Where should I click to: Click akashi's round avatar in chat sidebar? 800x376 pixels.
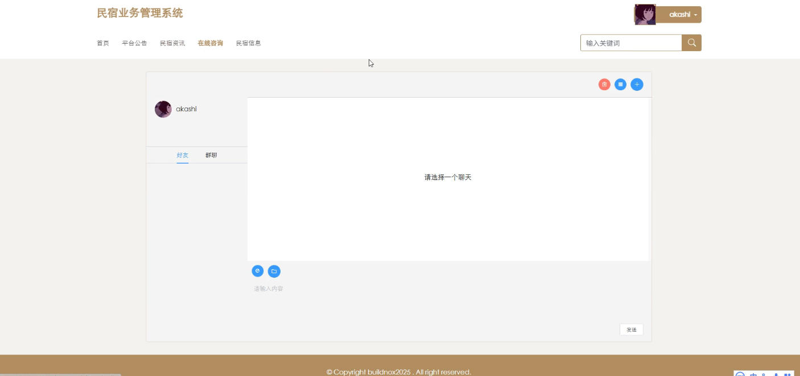pyautogui.click(x=163, y=109)
